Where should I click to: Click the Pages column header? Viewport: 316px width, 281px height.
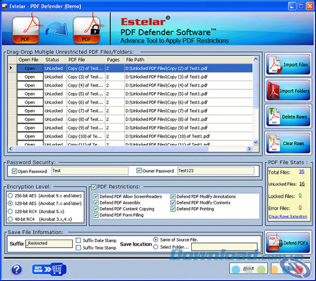coord(115,60)
